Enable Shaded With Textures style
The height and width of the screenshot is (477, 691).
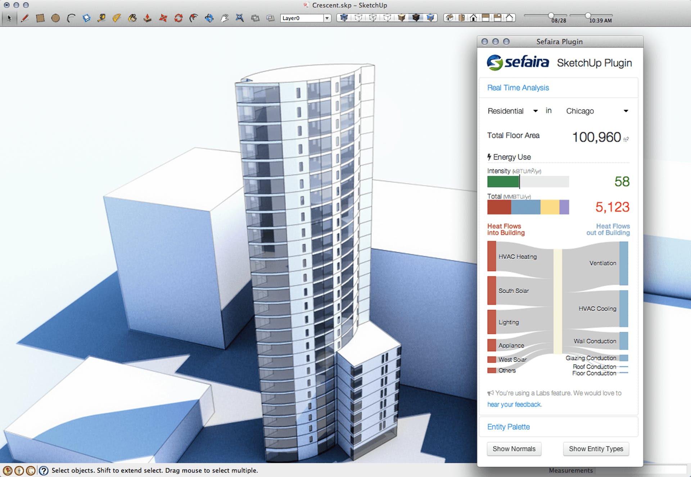416,18
